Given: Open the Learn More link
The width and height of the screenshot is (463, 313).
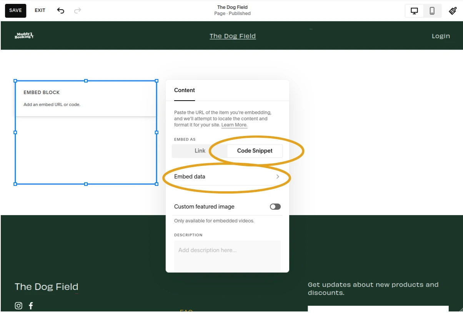Looking at the screenshot, I should (234, 124).
